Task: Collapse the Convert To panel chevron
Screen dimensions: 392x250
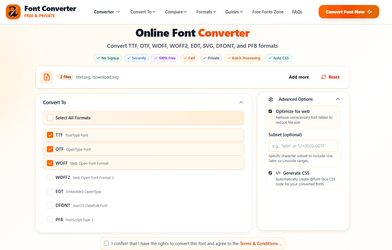Action: click(x=241, y=102)
